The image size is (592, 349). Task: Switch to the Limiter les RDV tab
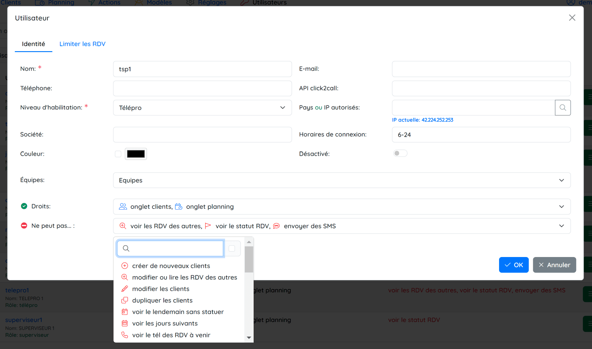pyautogui.click(x=82, y=44)
